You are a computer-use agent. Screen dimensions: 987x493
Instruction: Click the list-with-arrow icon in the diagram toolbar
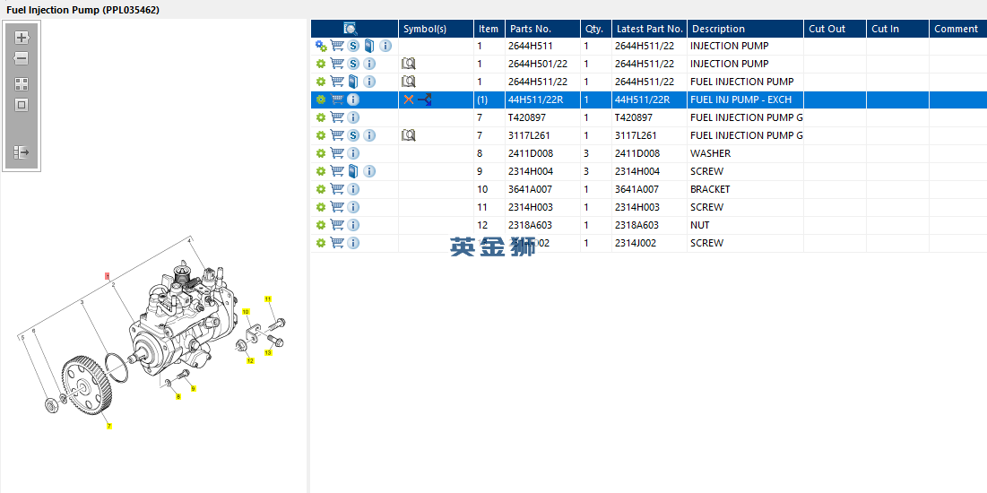22,152
